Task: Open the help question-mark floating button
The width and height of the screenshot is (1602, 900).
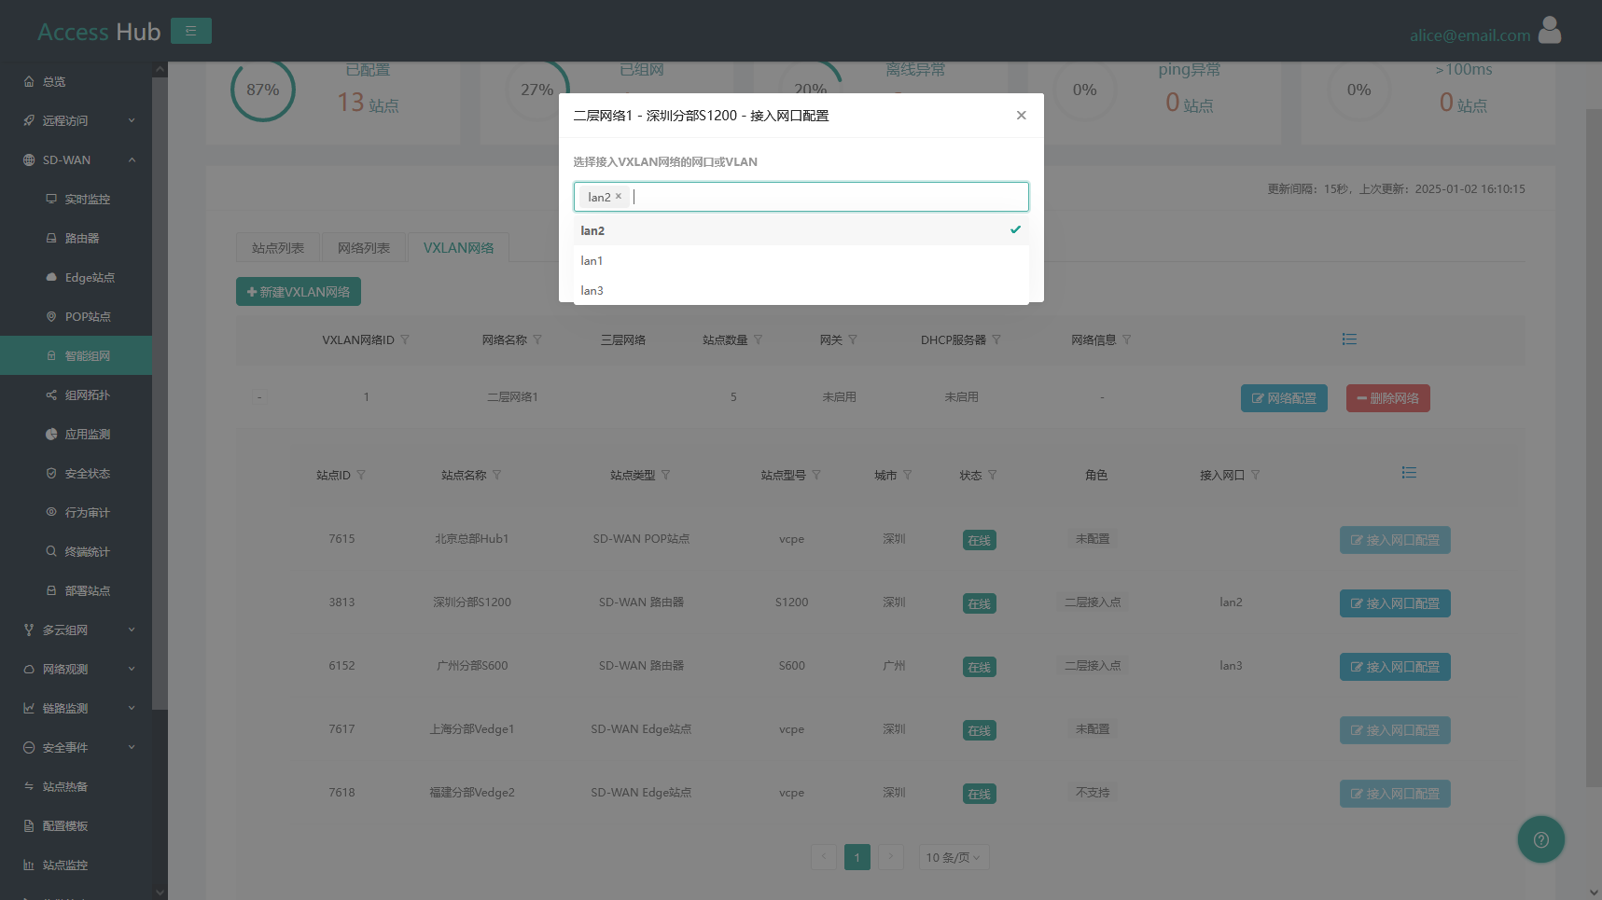Action: click(1540, 839)
